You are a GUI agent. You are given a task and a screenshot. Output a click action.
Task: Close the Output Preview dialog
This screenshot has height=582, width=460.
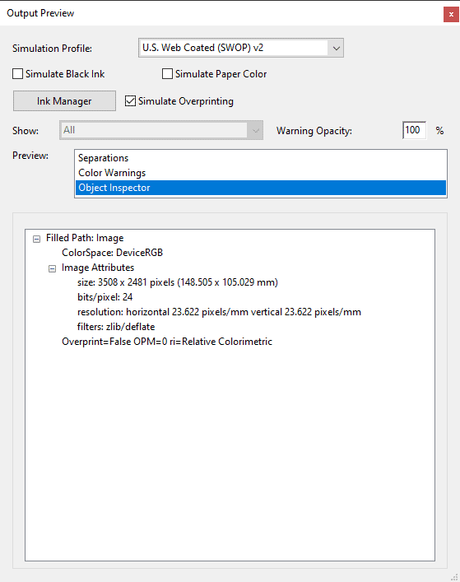pyautogui.click(x=451, y=15)
